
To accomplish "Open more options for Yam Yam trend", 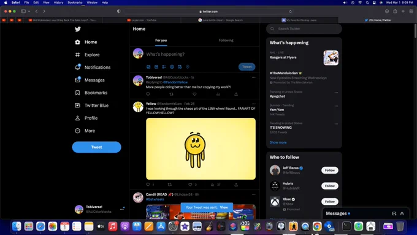I will [x=336, y=106].
